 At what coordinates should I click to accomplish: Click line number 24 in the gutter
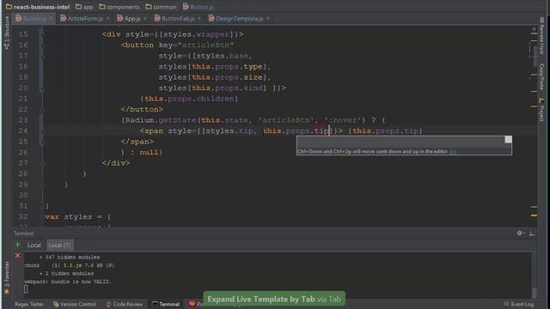point(23,131)
